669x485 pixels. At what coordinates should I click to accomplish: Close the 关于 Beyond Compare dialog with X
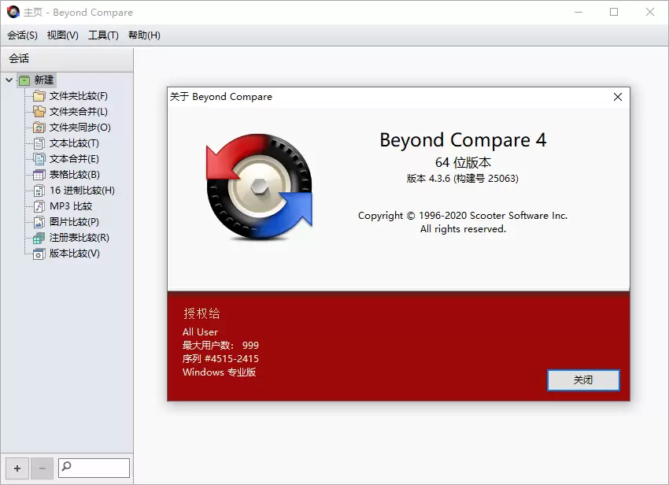[x=617, y=97]
